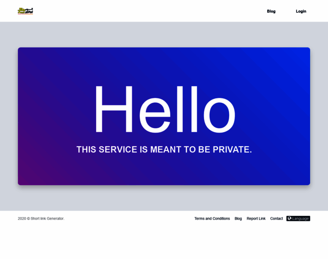Open the Login page from the header
328x259 pixels.
tap(301, 11)
